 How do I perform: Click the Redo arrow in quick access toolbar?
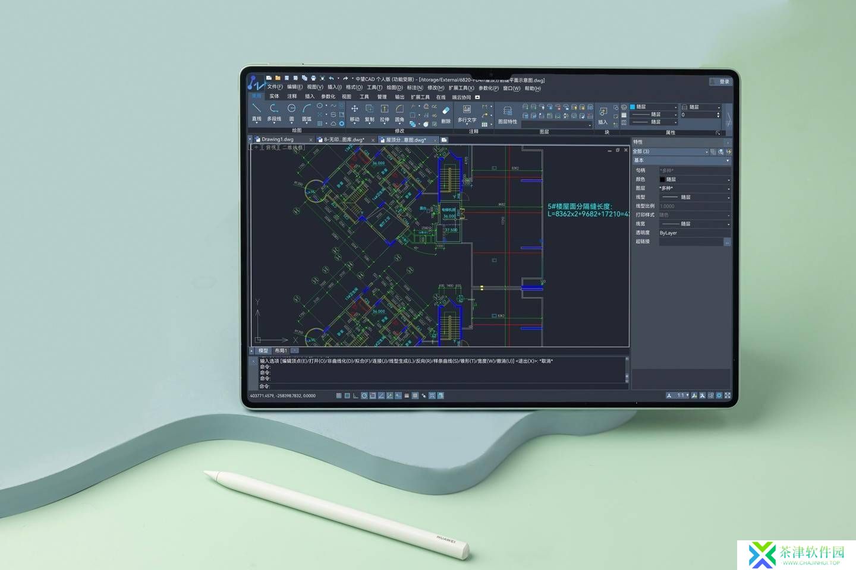point(345,78)
